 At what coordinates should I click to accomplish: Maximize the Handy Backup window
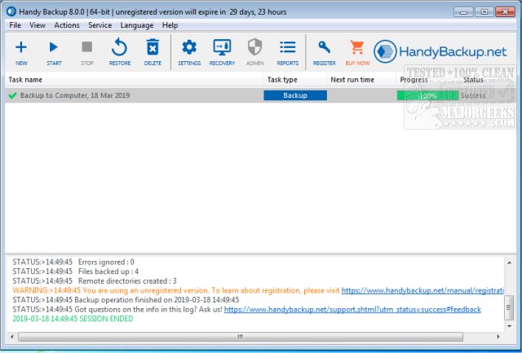tap(484, 12)
